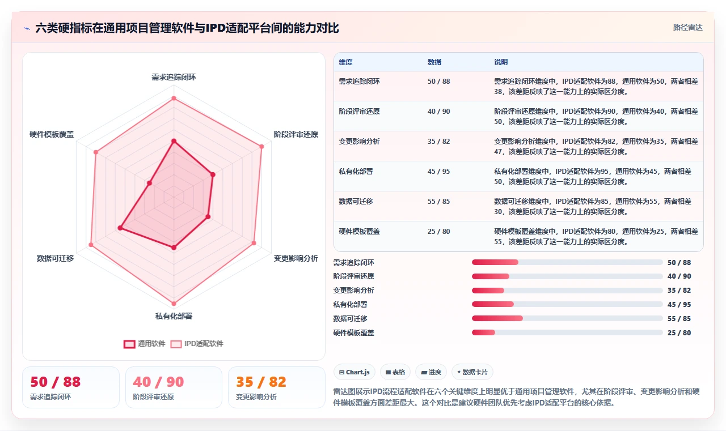Click the 数据 column header
Image resolution: width=726 pixels, height=431 pixels.
[434, 62]
